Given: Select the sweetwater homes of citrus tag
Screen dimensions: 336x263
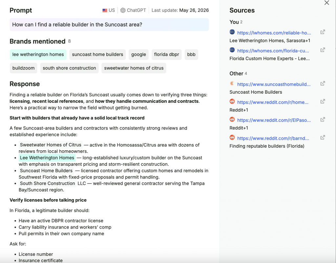Looking at the screenshot, I should [134, 68].
